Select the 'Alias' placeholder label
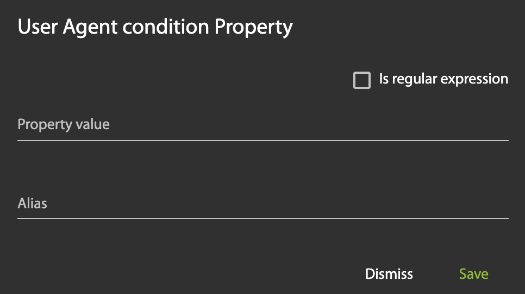Image resolution: width=525 pixels, height=294 pixels. [33, 204]
